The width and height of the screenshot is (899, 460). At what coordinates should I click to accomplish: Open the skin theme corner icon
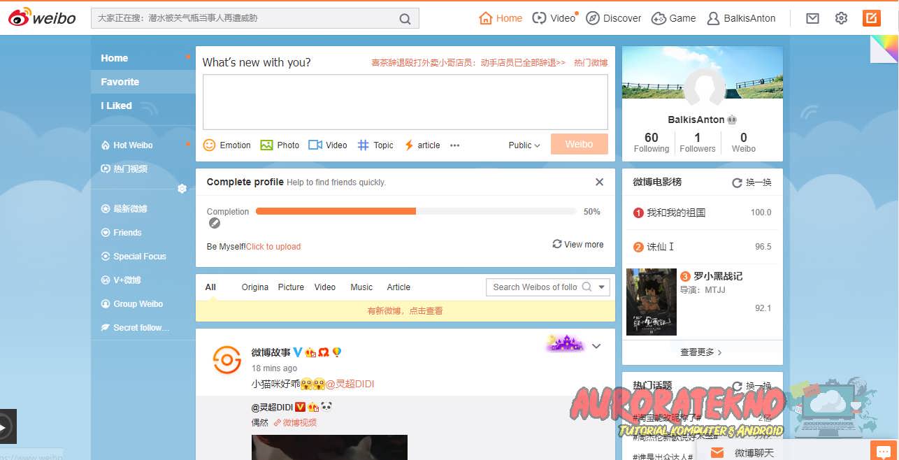[x=884, y=49]
